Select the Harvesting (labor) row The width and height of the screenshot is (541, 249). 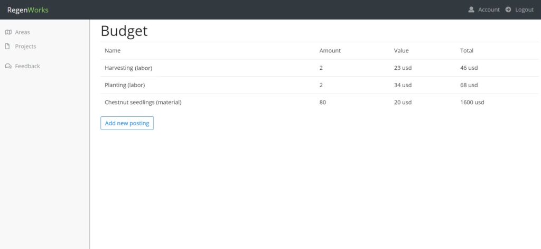(x=320, y=68)
